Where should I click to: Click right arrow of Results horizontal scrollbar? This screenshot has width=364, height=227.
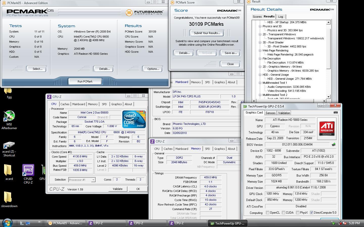(x=324, y=101)
